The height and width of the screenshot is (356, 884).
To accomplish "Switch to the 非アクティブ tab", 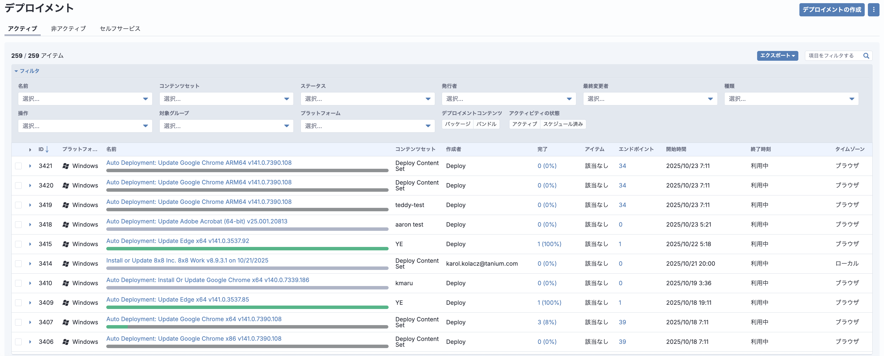I will (x=68, y=29).
